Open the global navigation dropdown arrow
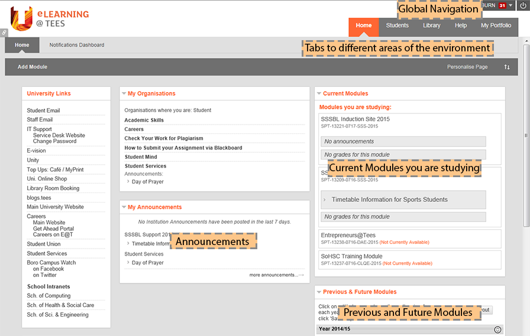Screen dimensions: 530x336 point(510,5)
